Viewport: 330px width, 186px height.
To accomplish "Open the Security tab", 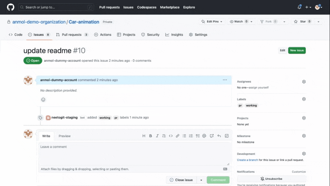I will [x=150, y=35].
